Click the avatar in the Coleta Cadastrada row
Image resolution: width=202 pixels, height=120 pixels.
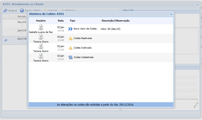tap(41, 56)
